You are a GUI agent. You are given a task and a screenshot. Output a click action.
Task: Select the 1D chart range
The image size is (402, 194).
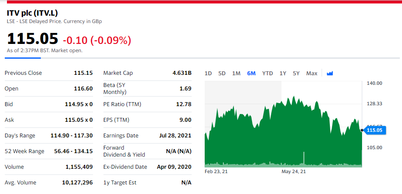[x=208, y=74]
